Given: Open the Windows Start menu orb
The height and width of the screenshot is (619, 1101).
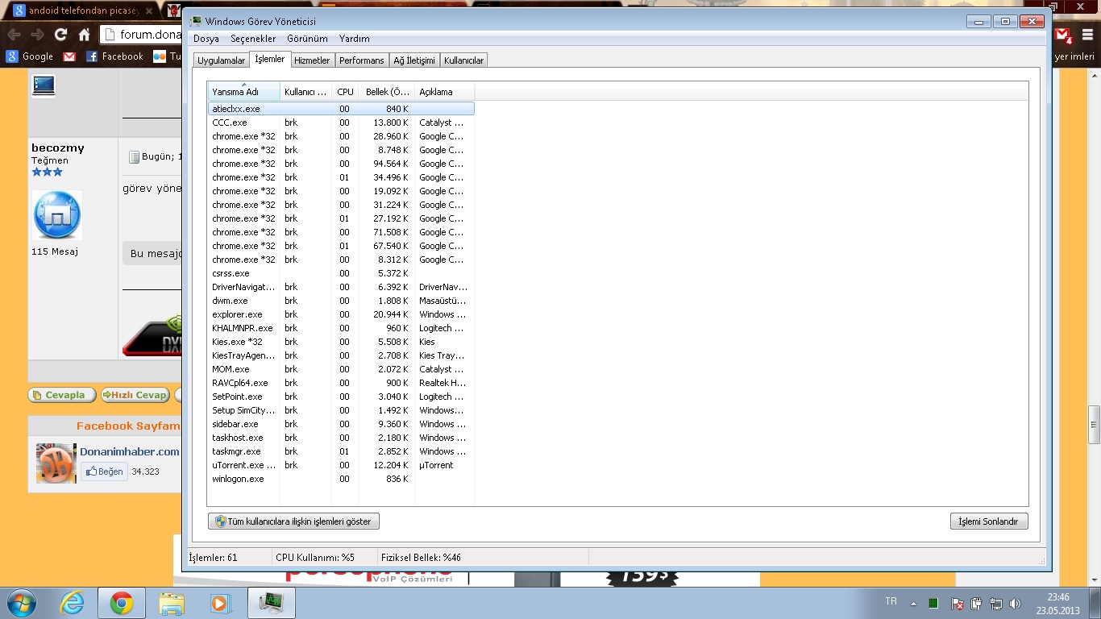Looking at the screenshot, I should (21, 603).
